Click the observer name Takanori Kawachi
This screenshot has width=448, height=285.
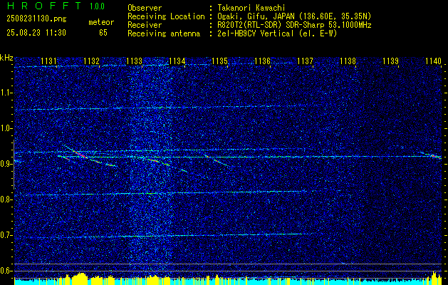click(251, 8)
